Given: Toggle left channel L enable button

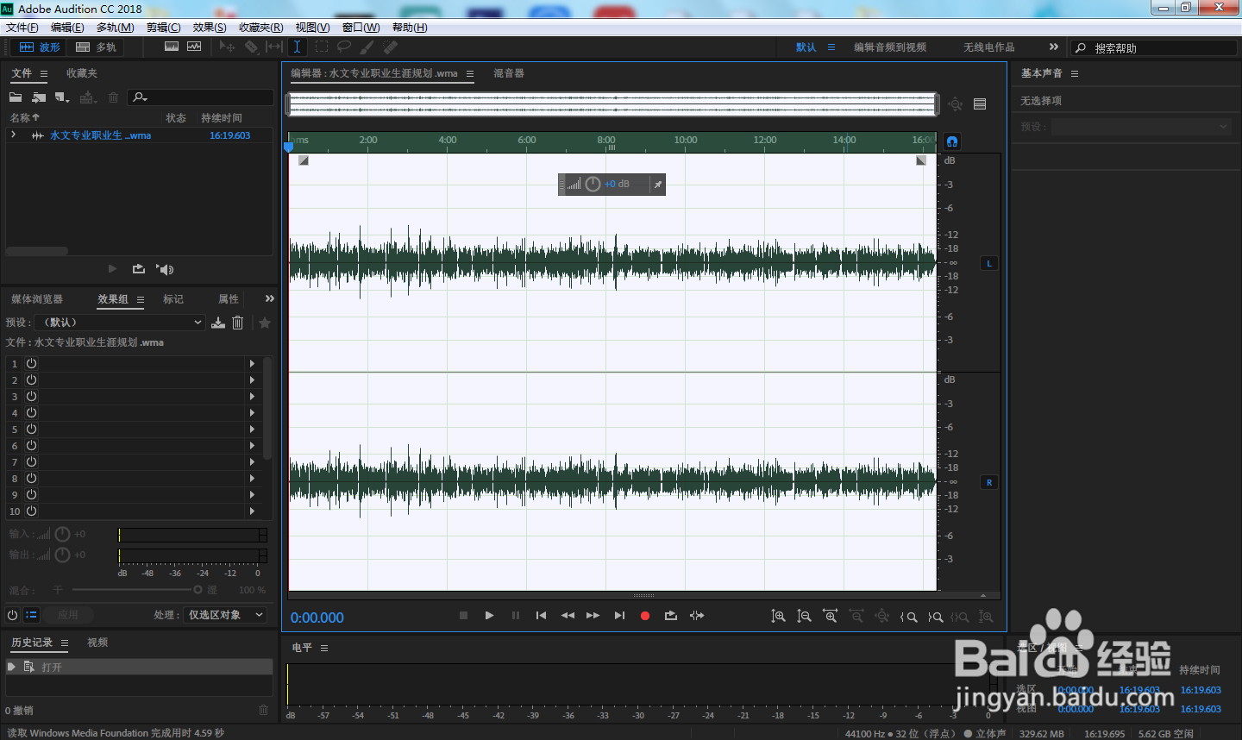Looking at the screenshot, I should click(989, 264).
